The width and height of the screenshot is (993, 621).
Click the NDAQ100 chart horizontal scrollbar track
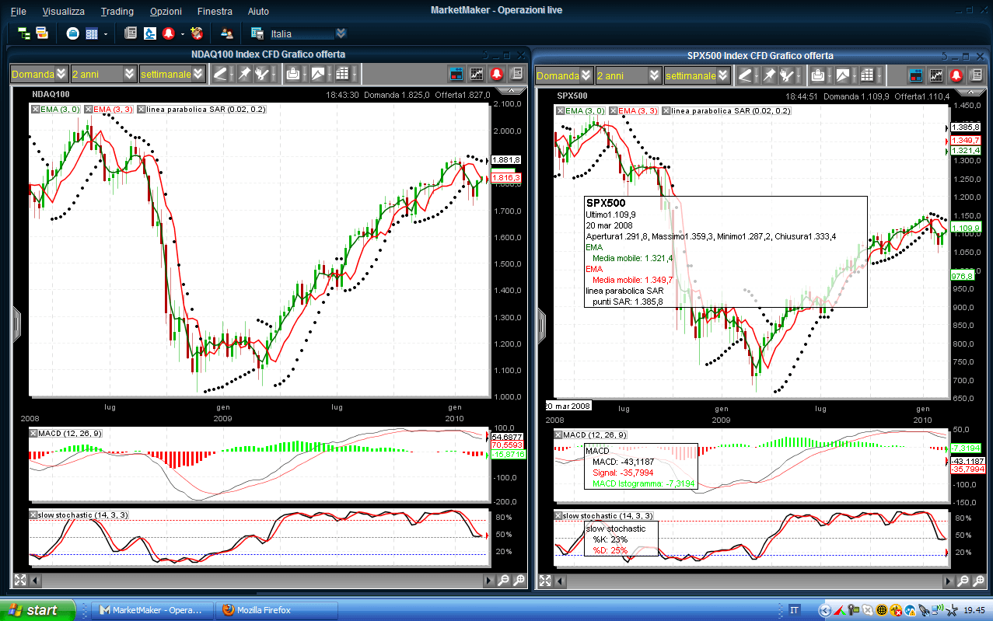click(257, 581)
